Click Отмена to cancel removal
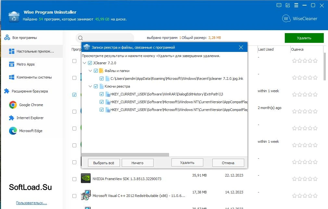328x209 pixels. coord(228,163)
